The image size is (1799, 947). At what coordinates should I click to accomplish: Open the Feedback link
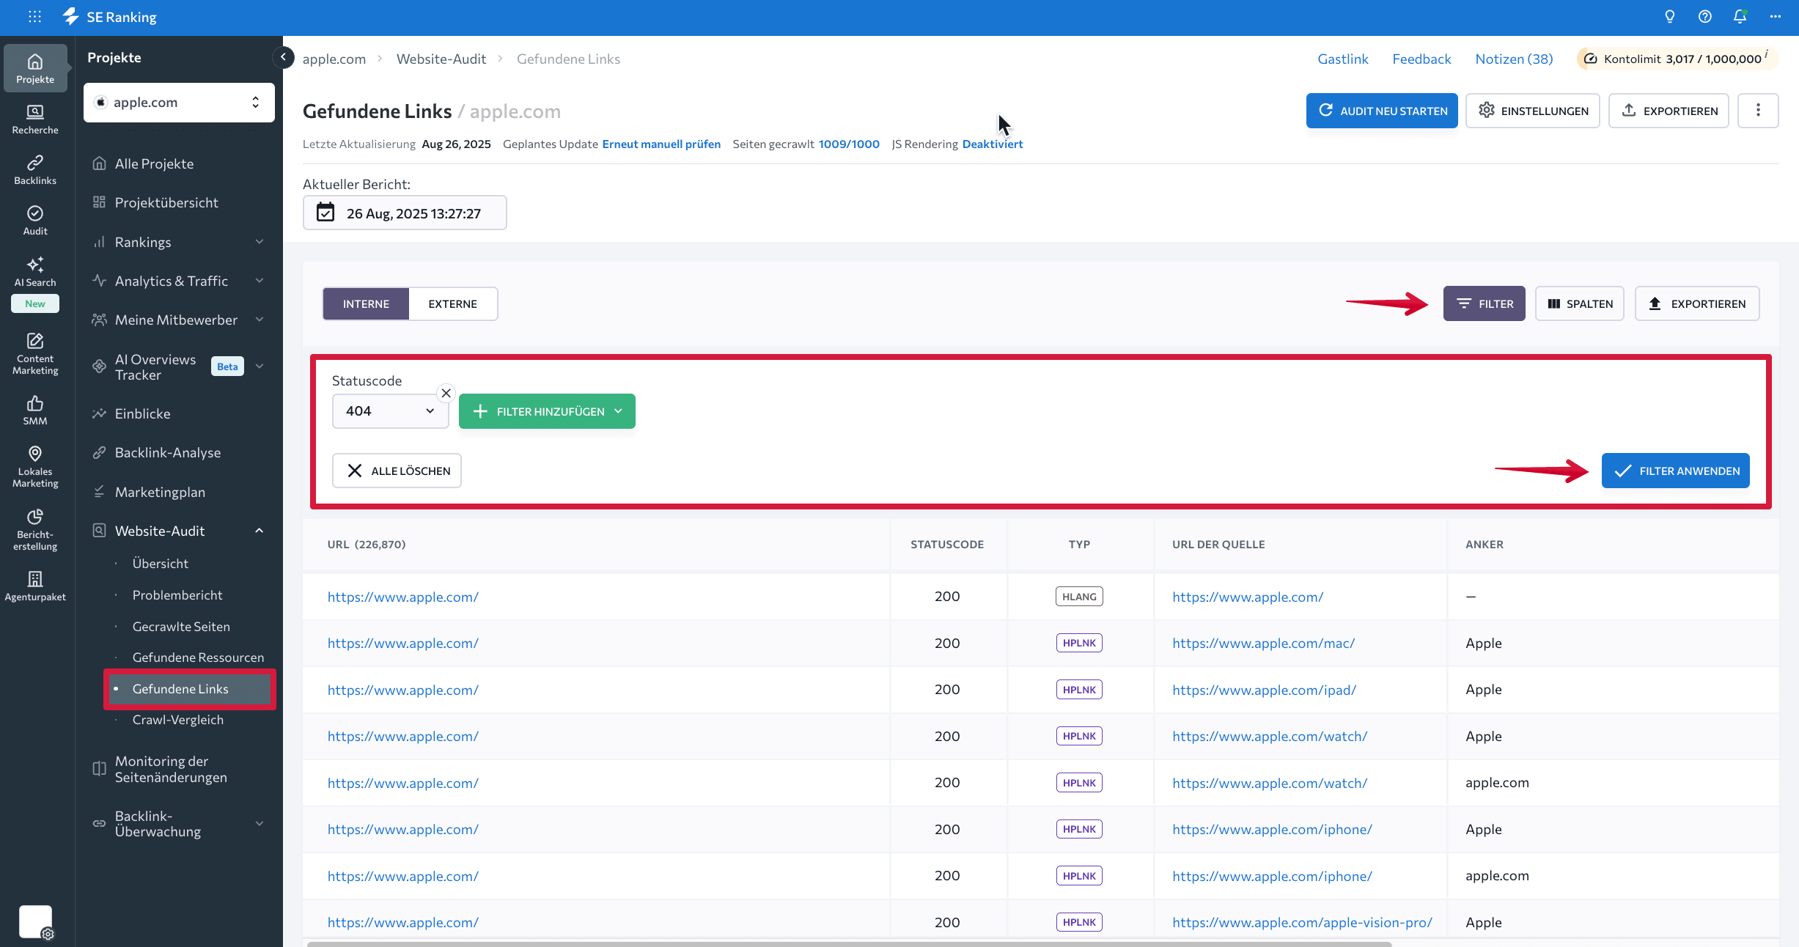pos(1421,59)
